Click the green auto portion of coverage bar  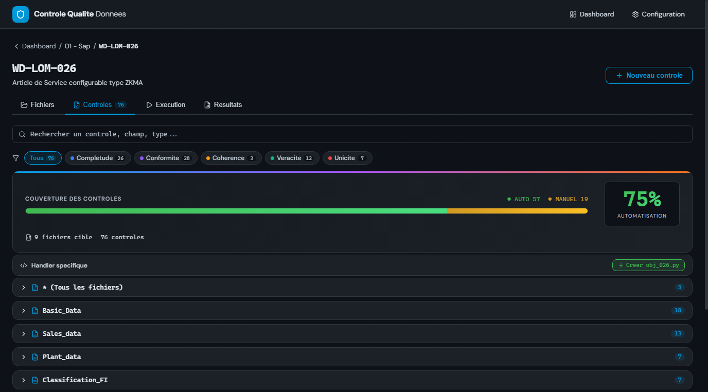(236, 211)
